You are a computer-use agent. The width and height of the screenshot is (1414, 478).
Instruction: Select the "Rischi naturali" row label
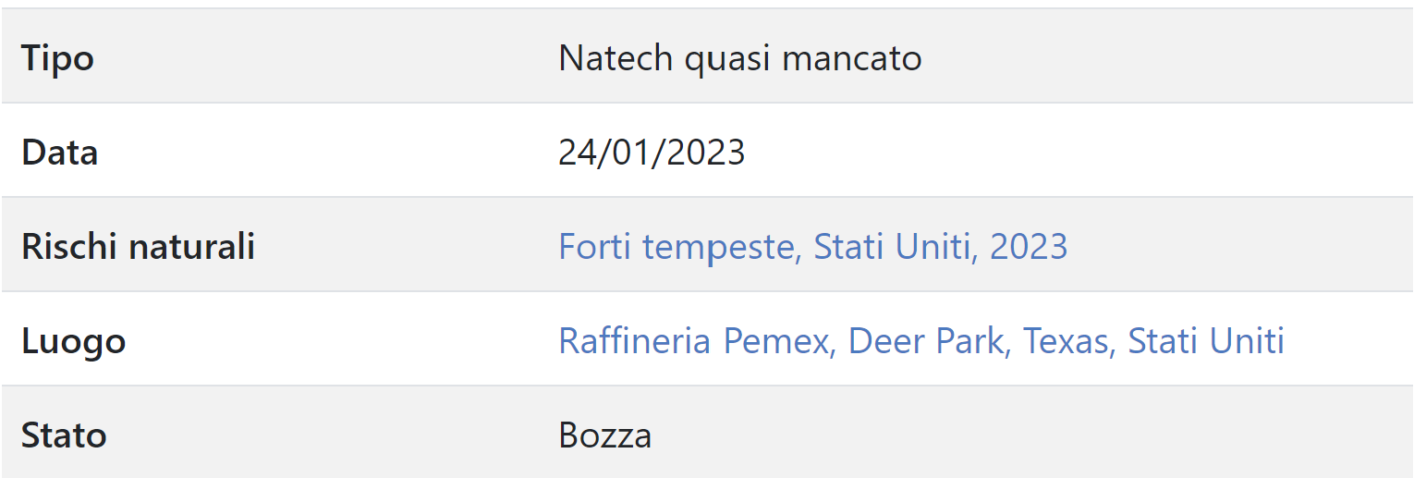(138, 247)
